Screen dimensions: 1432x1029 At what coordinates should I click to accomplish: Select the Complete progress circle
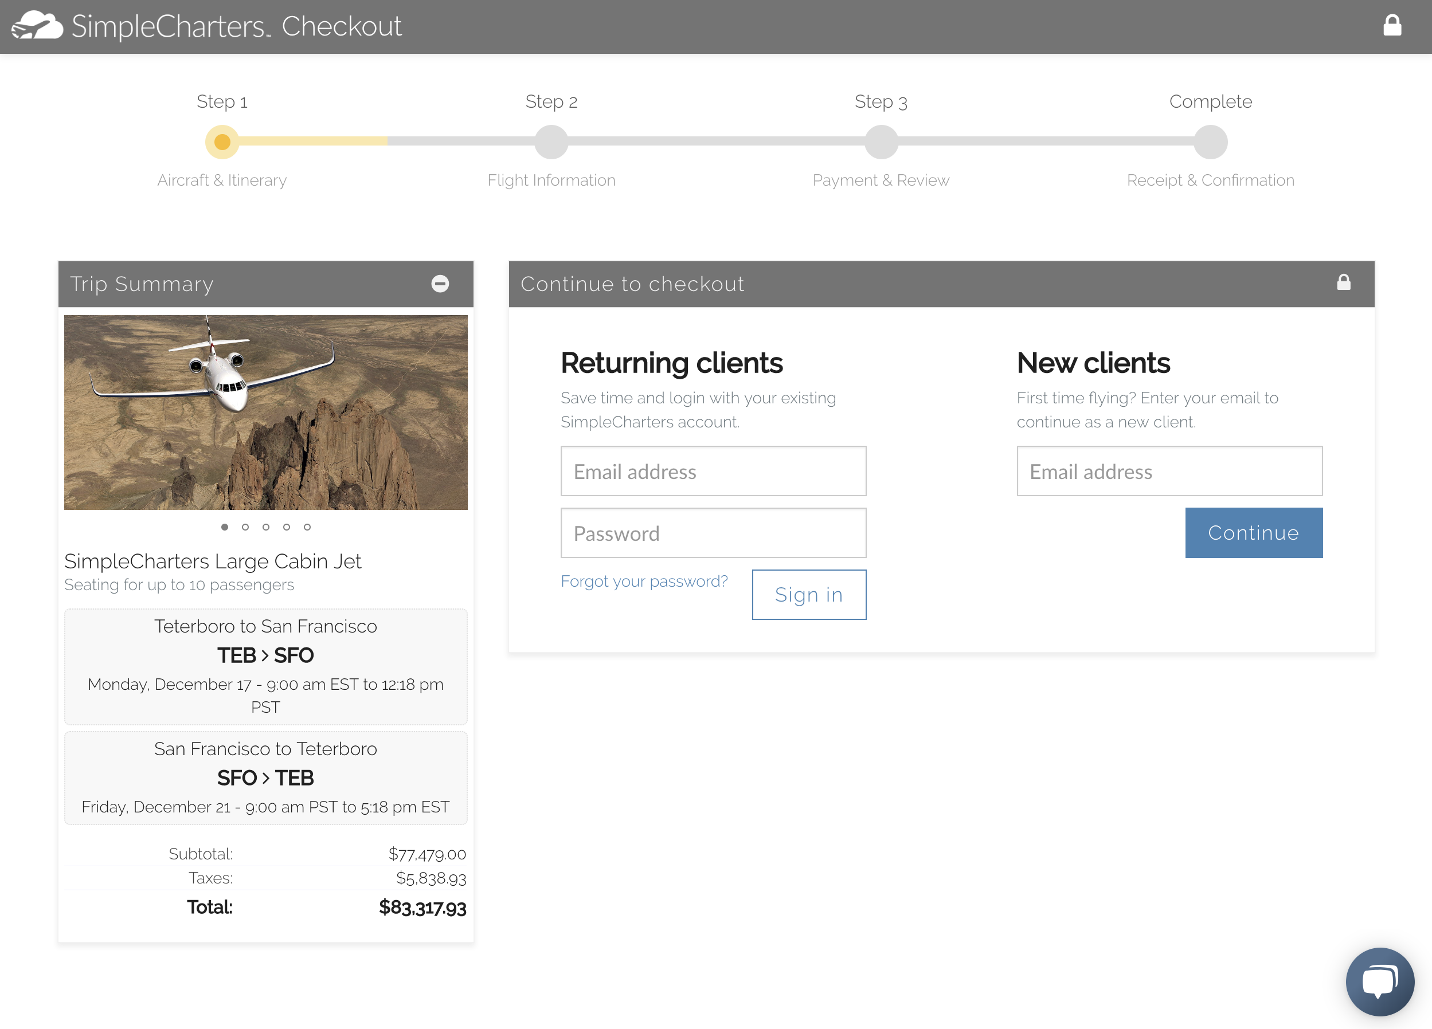click(x=1210, y=142)
